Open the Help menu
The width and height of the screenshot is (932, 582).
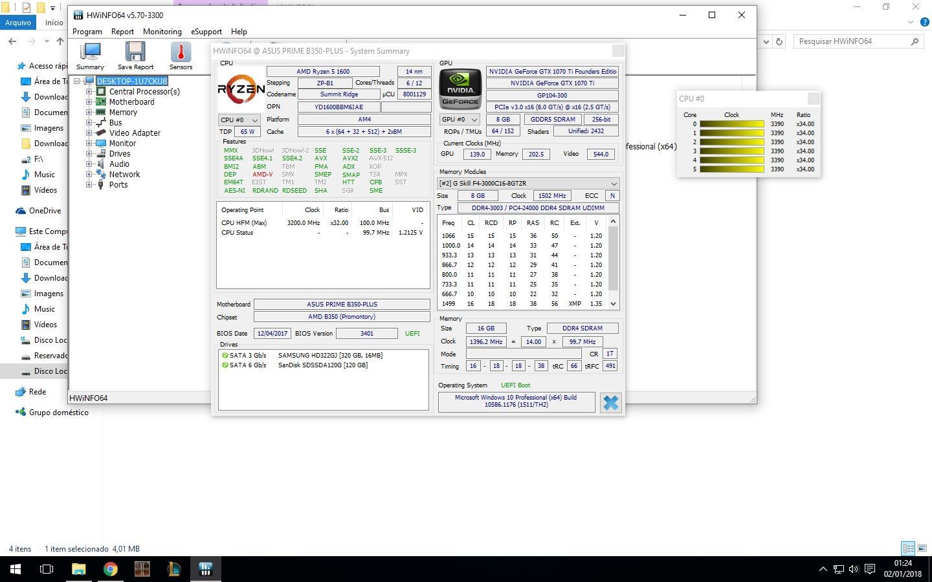239,31
